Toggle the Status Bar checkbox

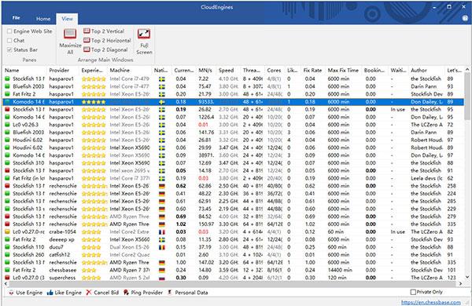pyautogui.click(x=9, y=49)
